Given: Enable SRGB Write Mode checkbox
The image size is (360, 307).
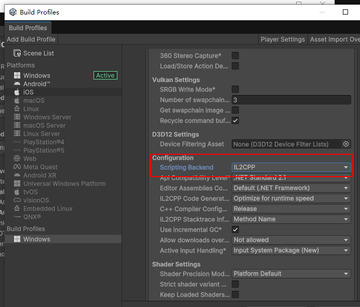Looking at the screenshot, I should (235, 89).
